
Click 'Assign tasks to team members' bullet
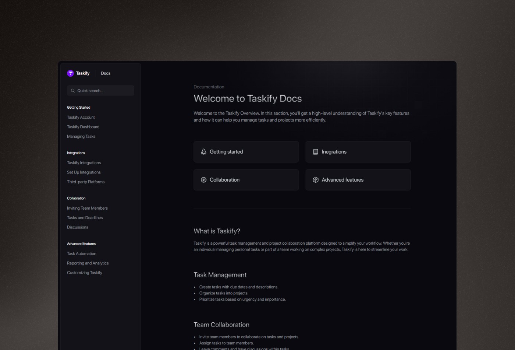[226, 343]
